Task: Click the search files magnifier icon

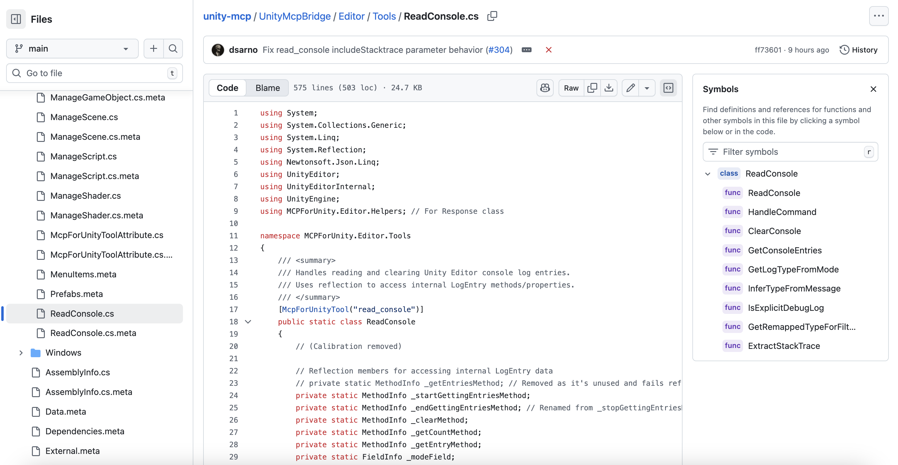Action: (x=173, y=49)
